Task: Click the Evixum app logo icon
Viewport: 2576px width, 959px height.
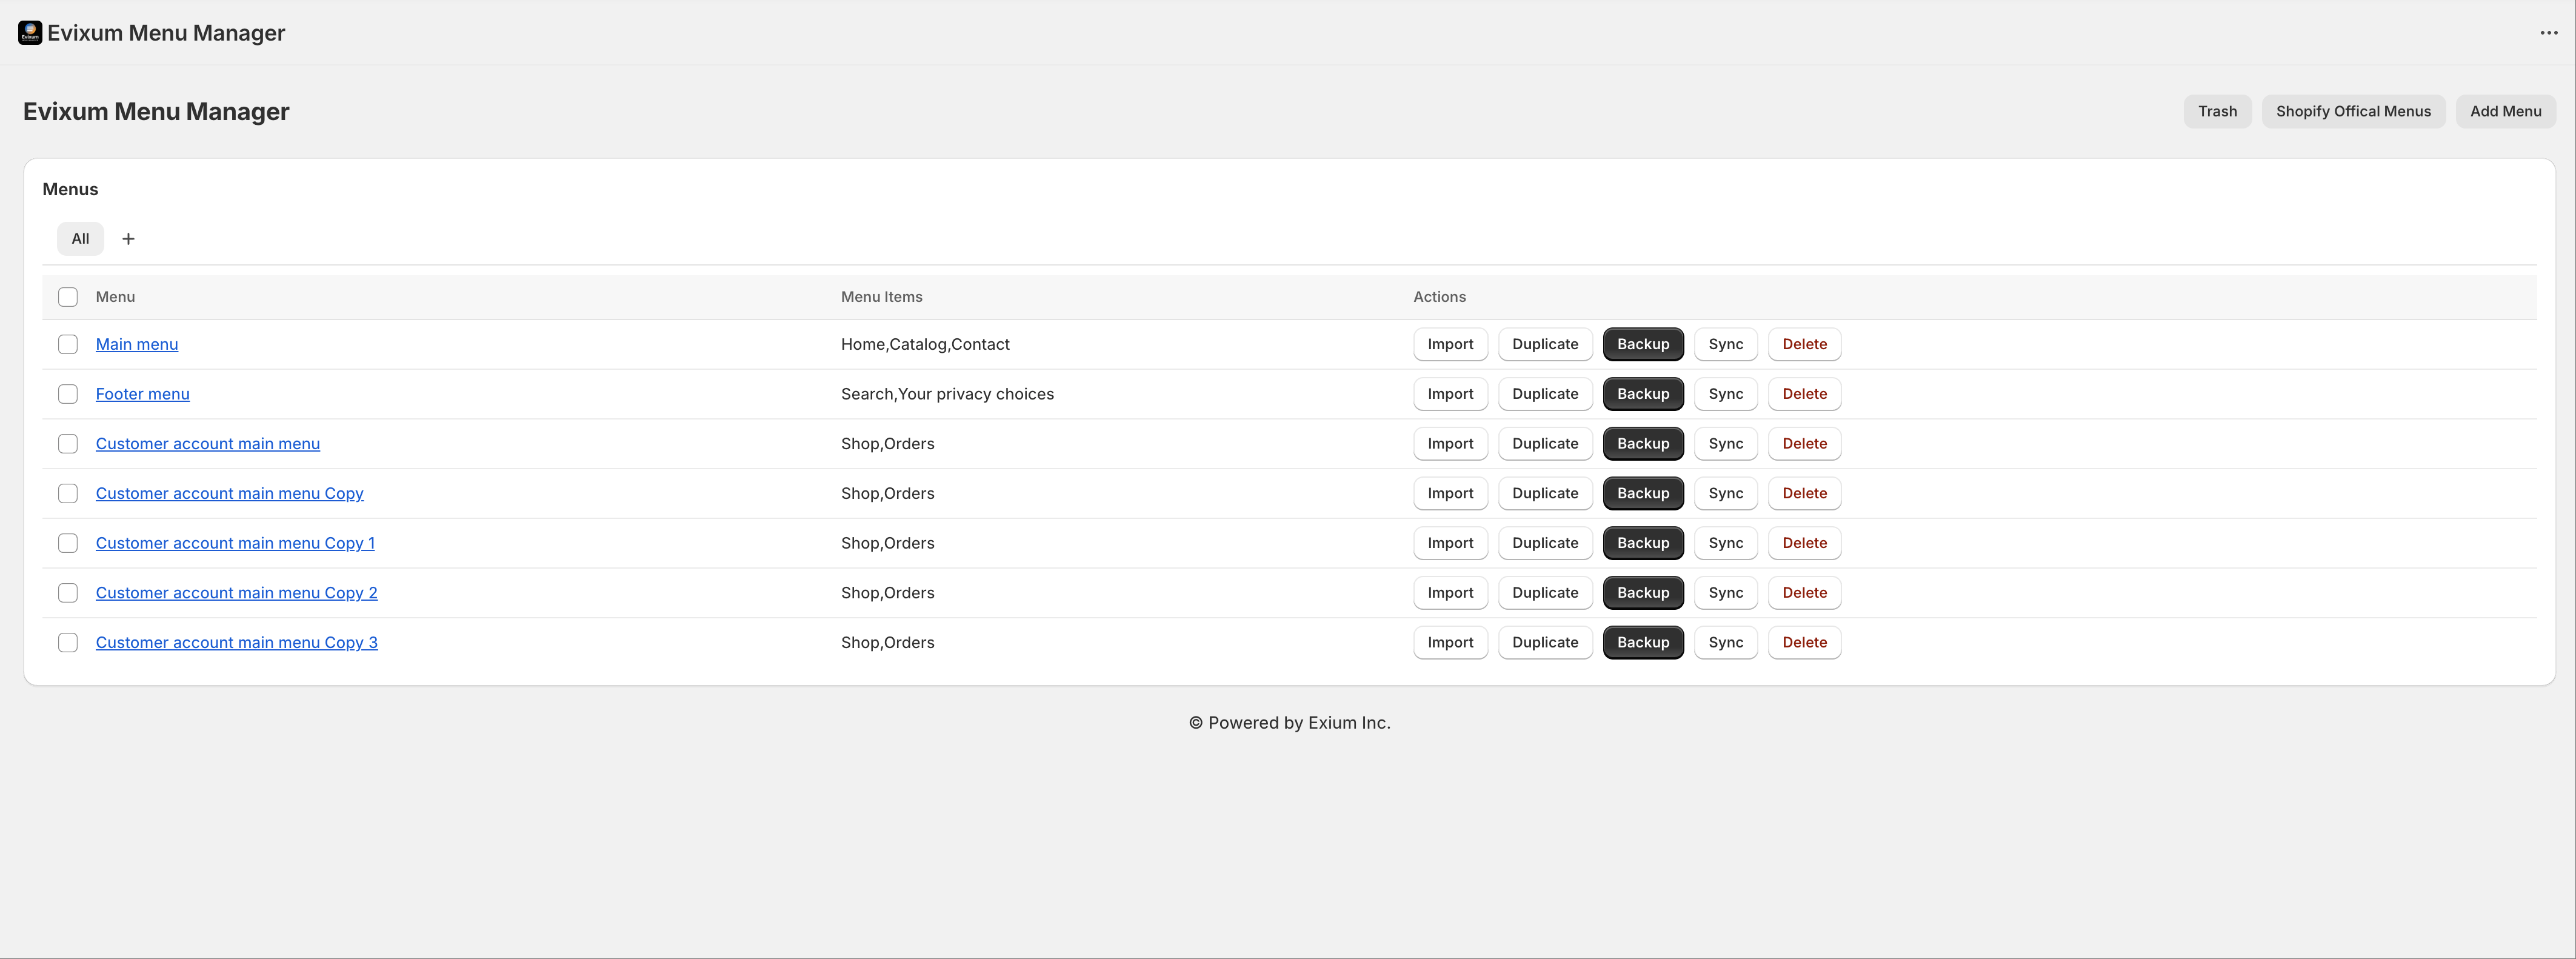Action: pyautogui.click(x=30, y=33)
